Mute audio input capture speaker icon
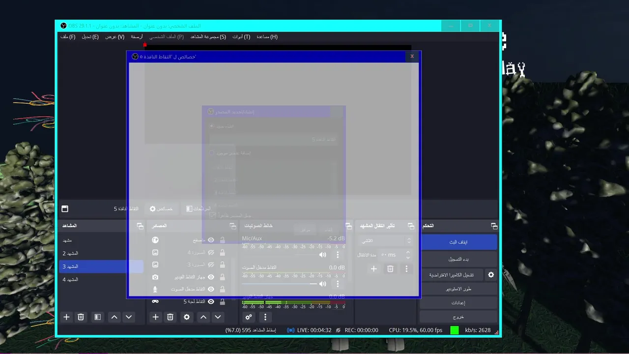Viewport: 629px width, 354px height. point(322,284)
